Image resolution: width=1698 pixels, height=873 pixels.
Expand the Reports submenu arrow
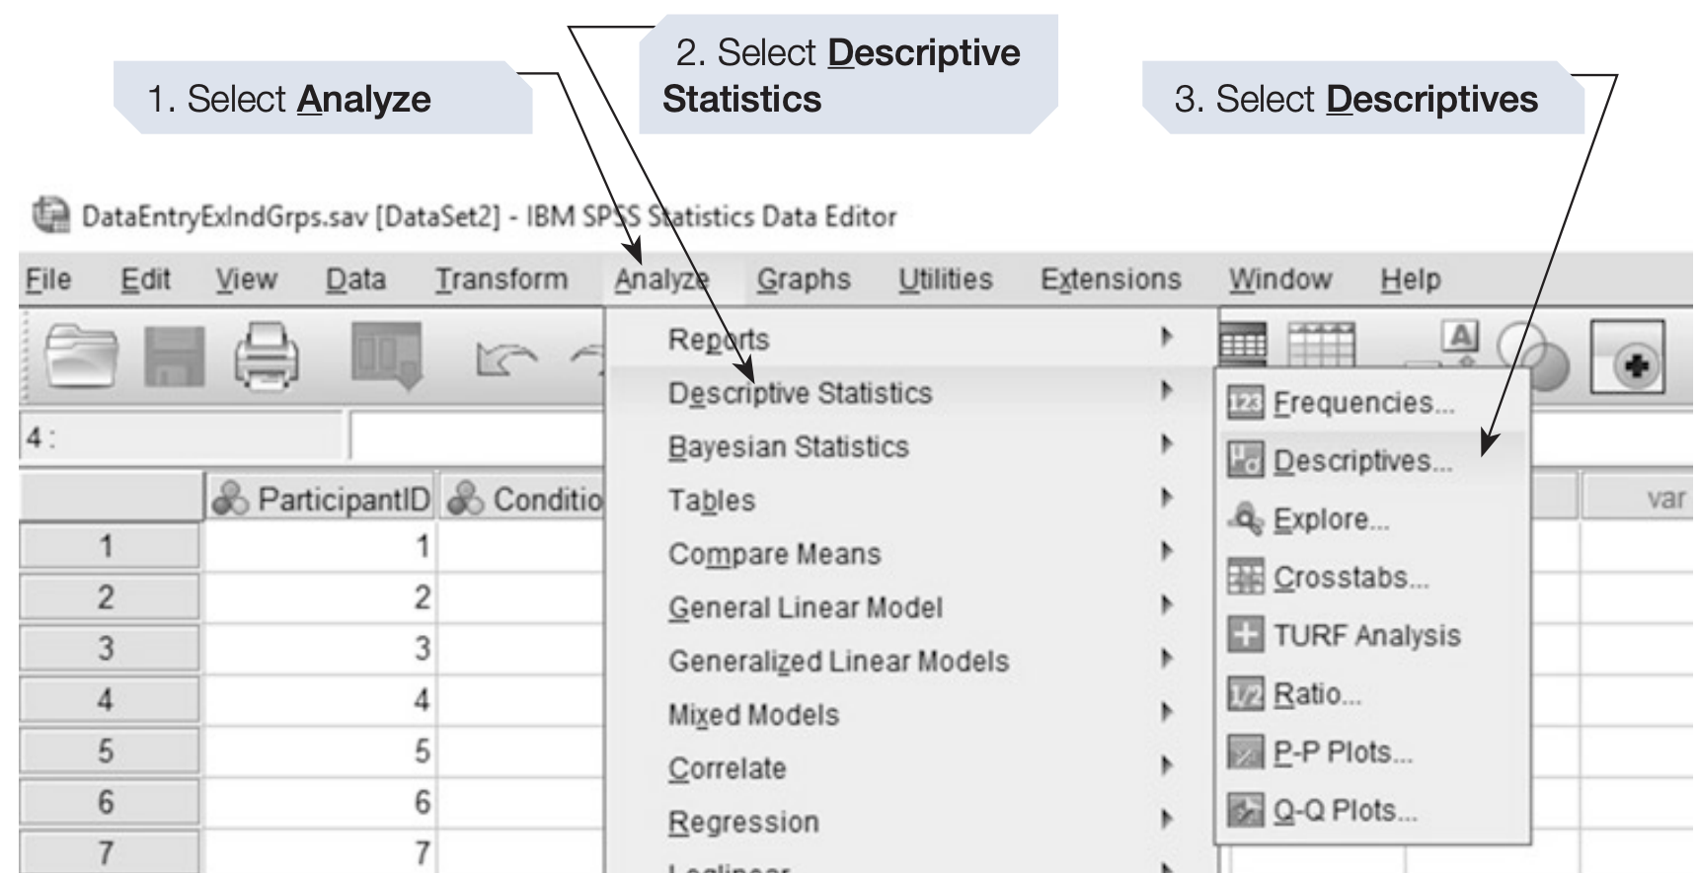tap(1167, 338)
